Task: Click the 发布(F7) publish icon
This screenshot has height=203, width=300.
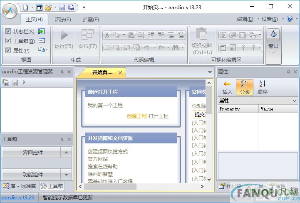Action: click(x=87, y=35)
